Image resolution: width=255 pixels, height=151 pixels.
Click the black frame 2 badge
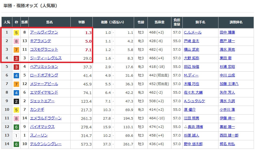(x=16, y=101)
